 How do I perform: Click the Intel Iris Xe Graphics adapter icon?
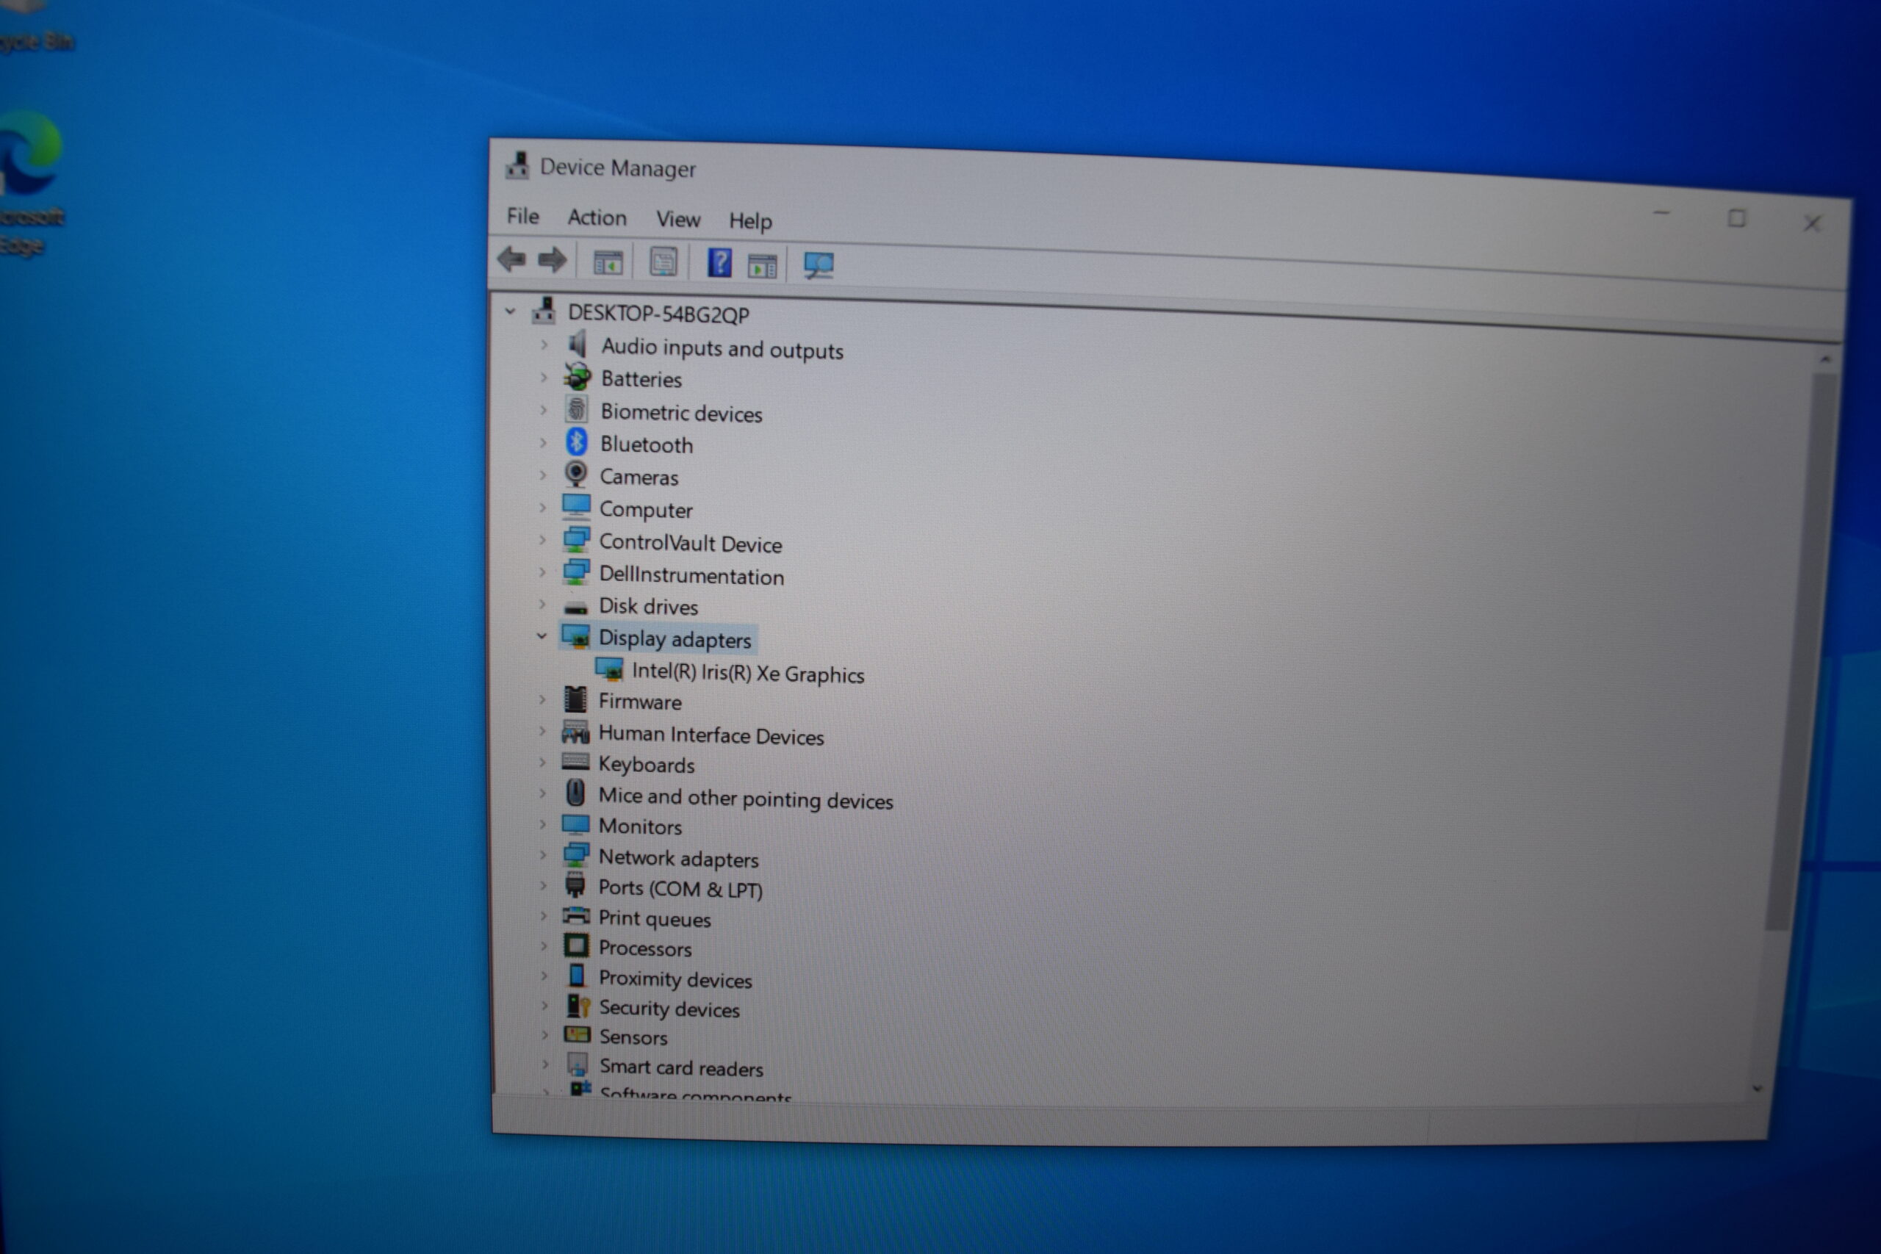point(609,669)
